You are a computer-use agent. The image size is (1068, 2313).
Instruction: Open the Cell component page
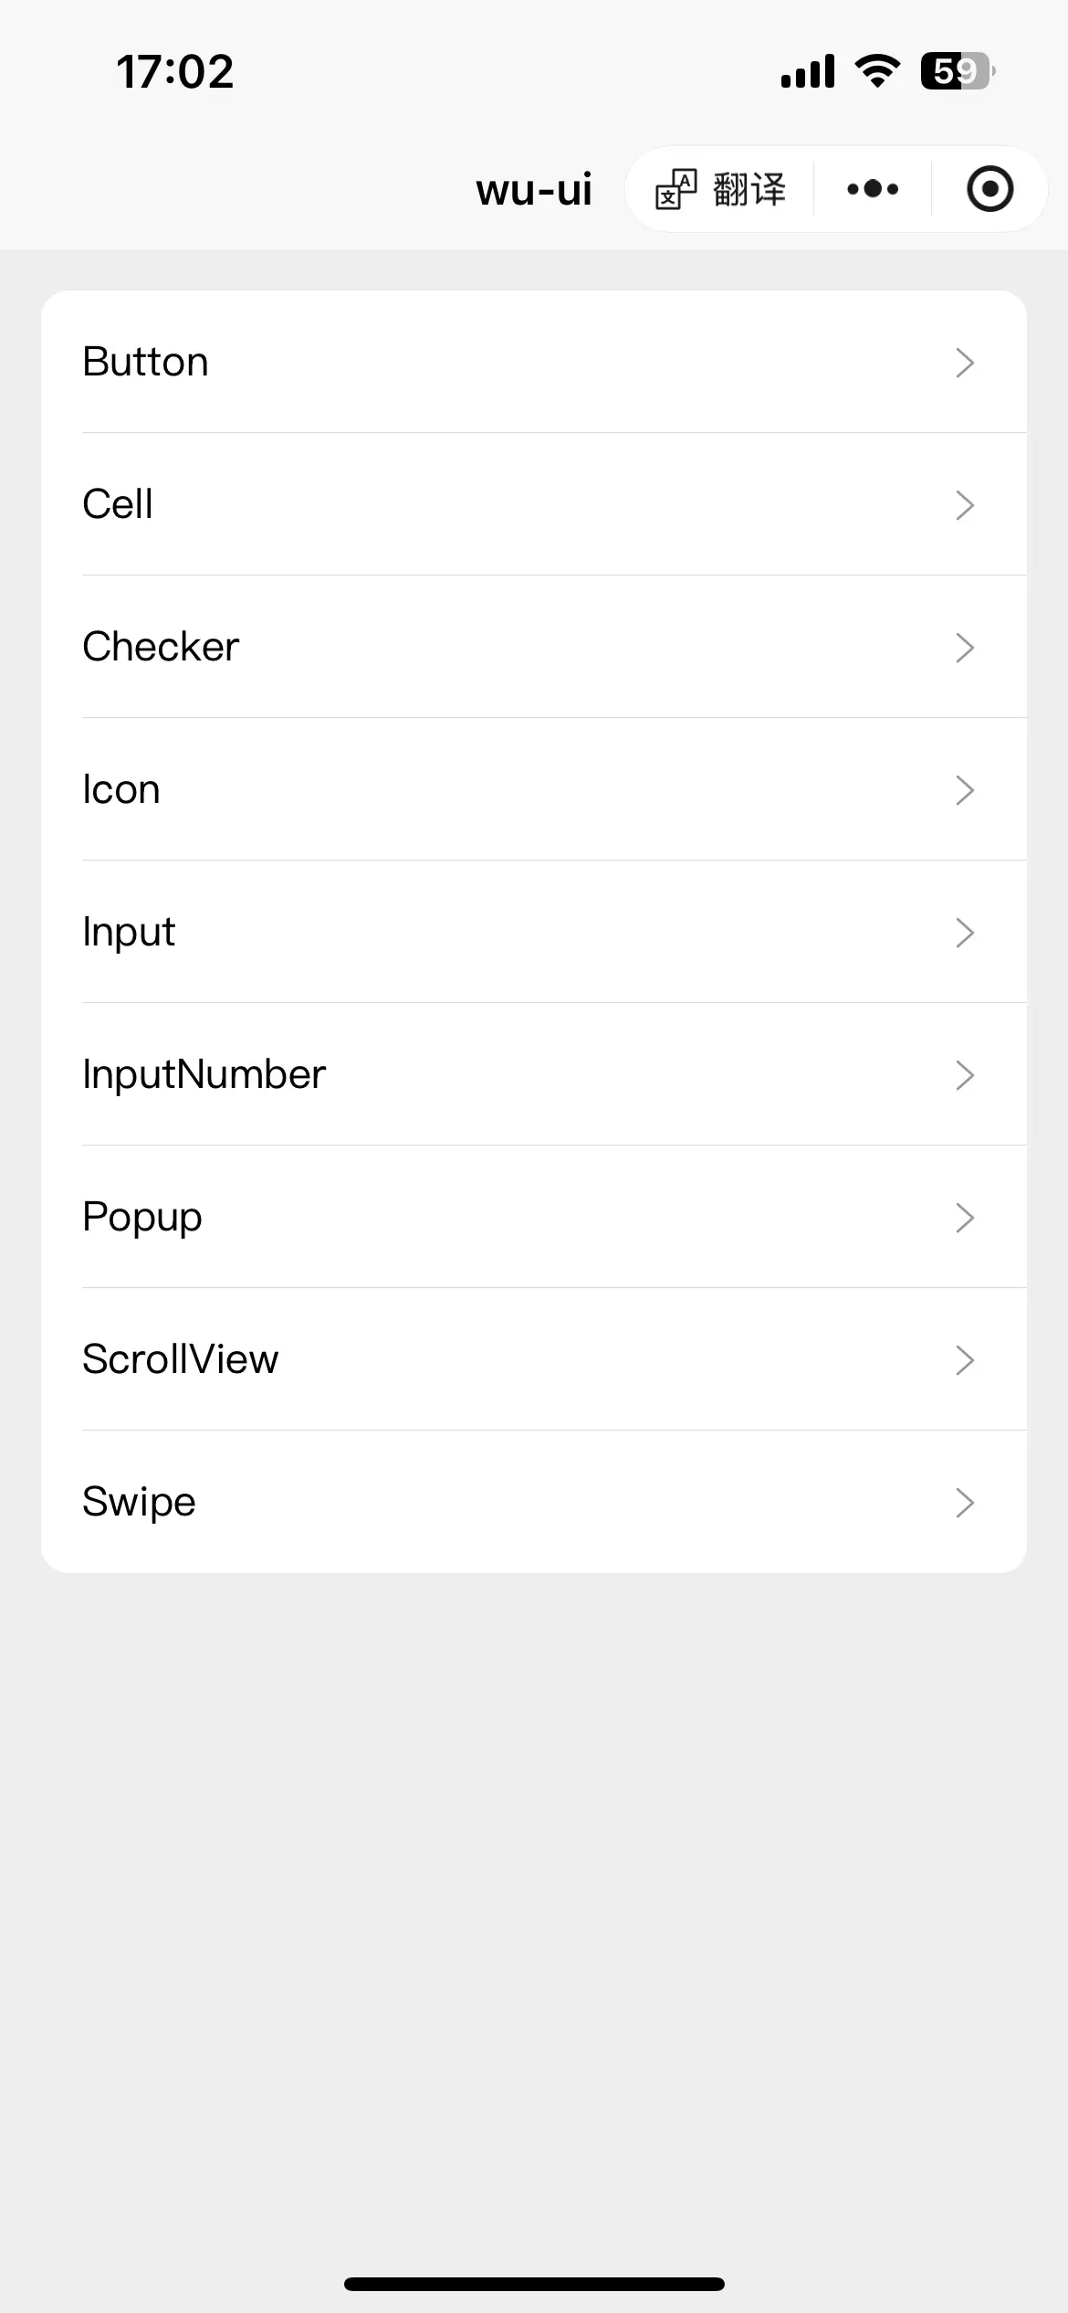pyautogui.click(x=534, y=504)
